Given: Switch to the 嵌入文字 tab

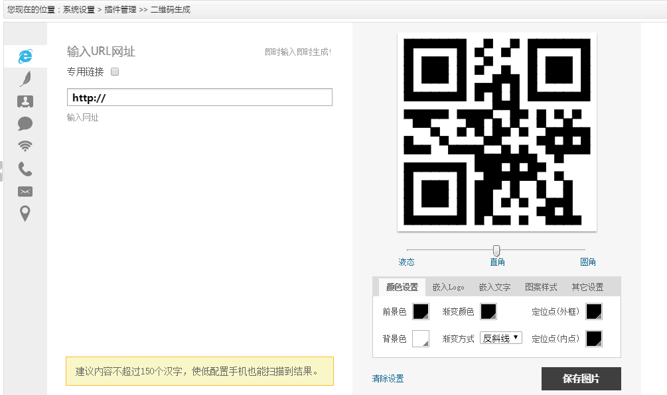Looking at the screenshot, I should [494, 287].
